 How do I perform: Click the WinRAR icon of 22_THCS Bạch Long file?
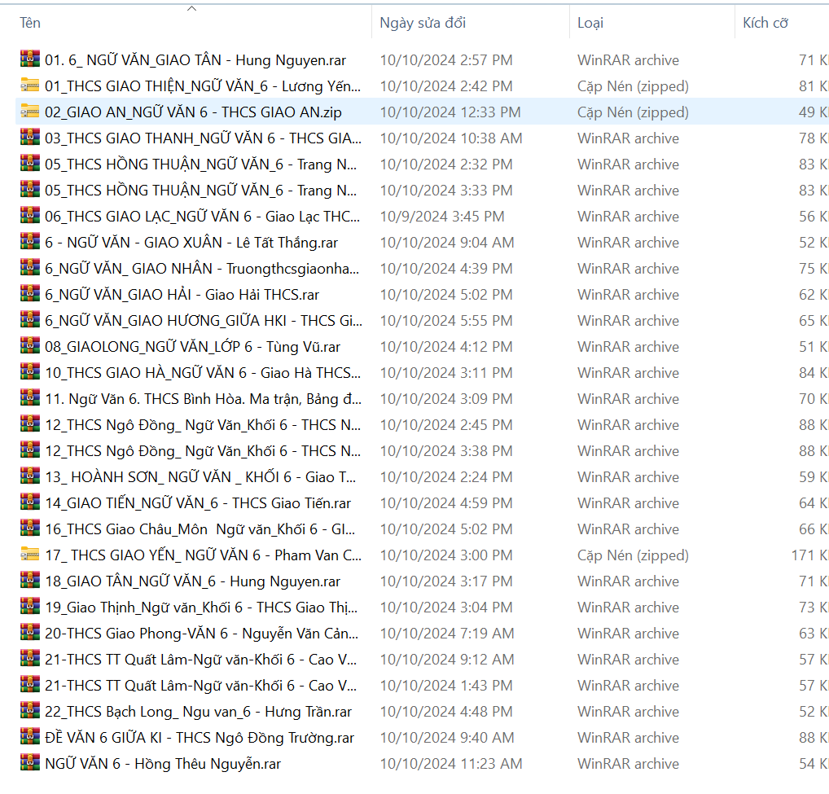[x=30, y=712]
